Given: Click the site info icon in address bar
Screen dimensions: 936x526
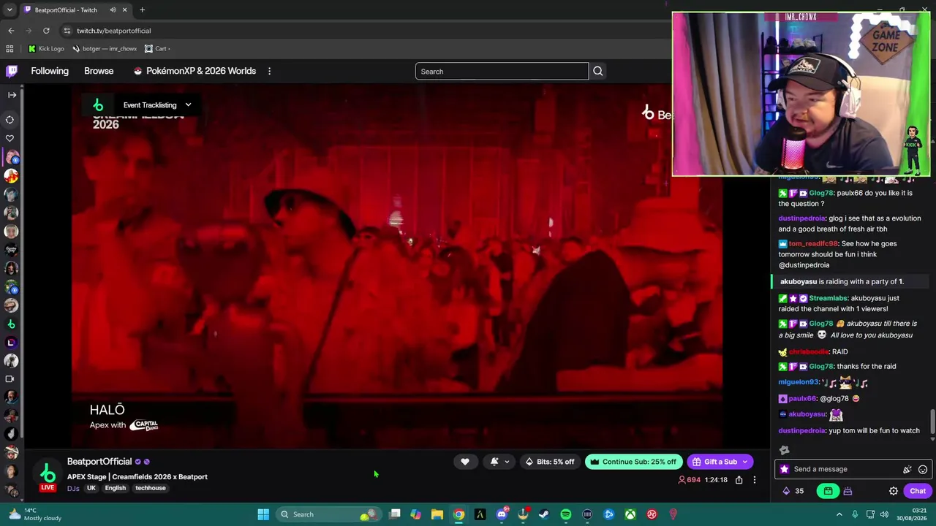Looking at the screenshot, I should tap(67, 31).
